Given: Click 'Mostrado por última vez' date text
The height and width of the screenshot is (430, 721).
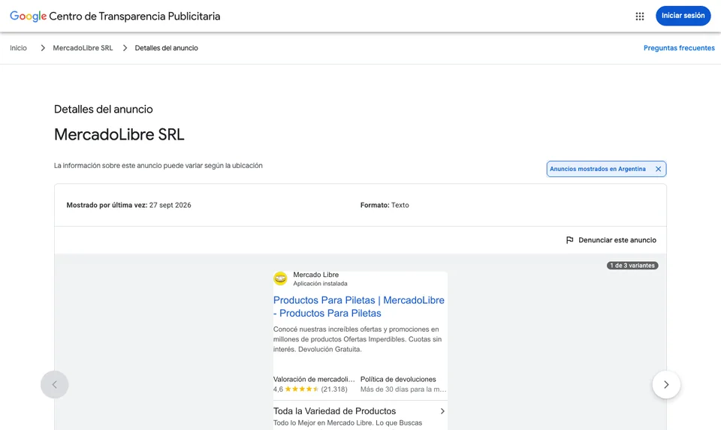Looking at the screenshot, I should (128, 205).
